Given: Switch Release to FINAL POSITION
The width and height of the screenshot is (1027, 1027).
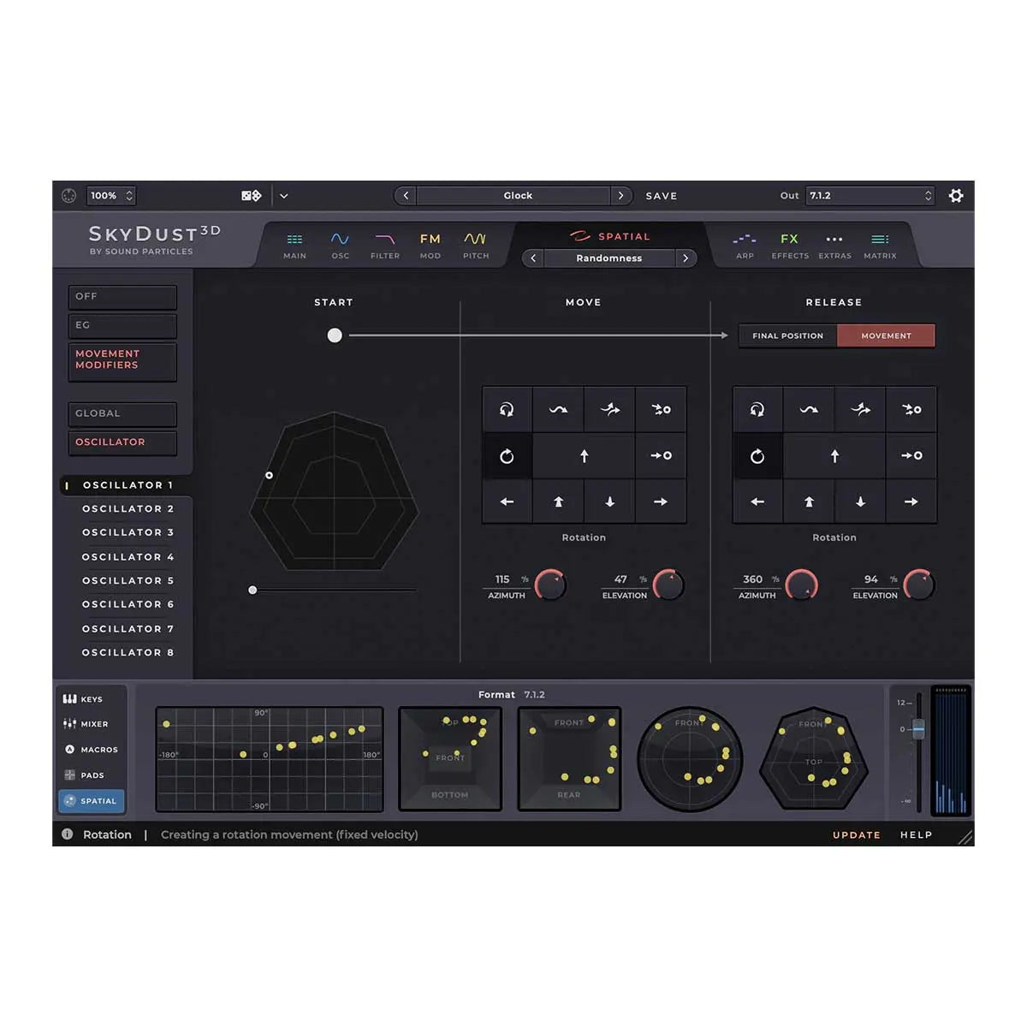Looking at the screenshot, I should [x=786, y=335].
